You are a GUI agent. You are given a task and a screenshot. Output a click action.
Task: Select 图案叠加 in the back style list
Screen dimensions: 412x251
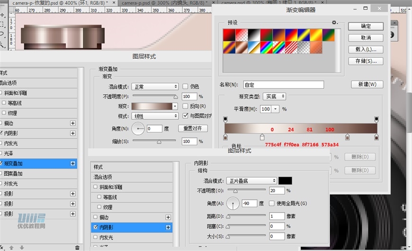click(38, 173)
